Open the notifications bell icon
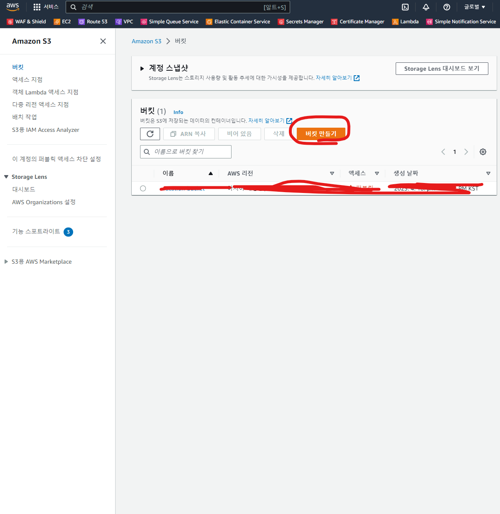 (x=426, y=7)
